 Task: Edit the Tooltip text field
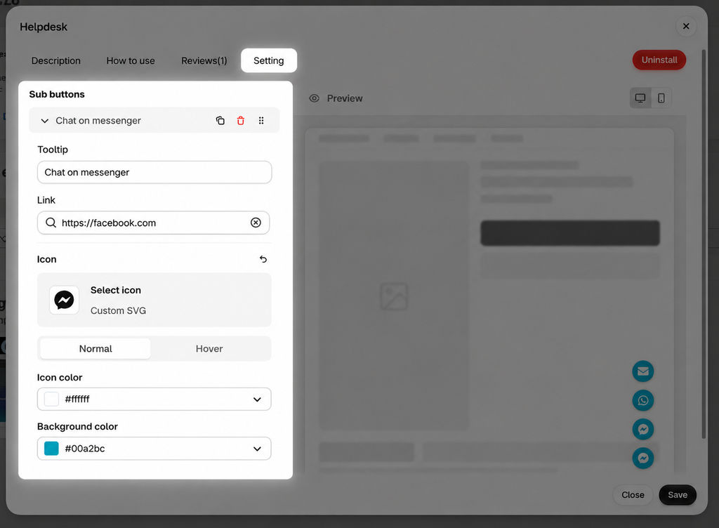(154, 172)
